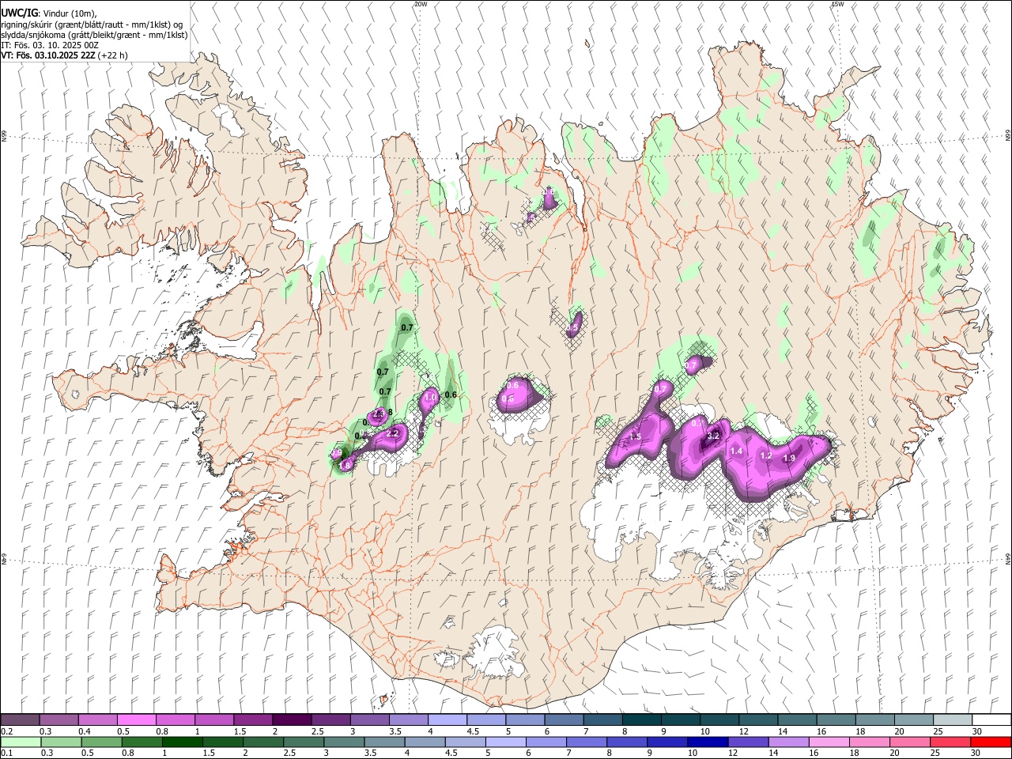Click the '20W' longitude label
Screen dimensions: 1012x759
(x=421, y=4)
